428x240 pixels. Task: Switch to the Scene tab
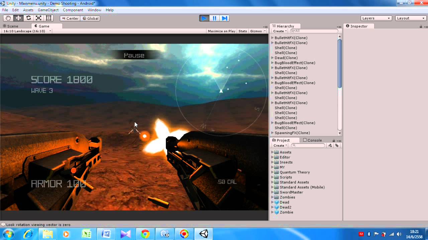coord(11,26)
